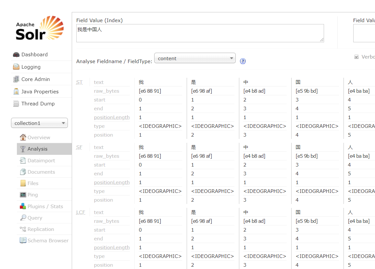Screen dimensions: 375x269
Task: Click the Overview house icon
Action: 23,137
